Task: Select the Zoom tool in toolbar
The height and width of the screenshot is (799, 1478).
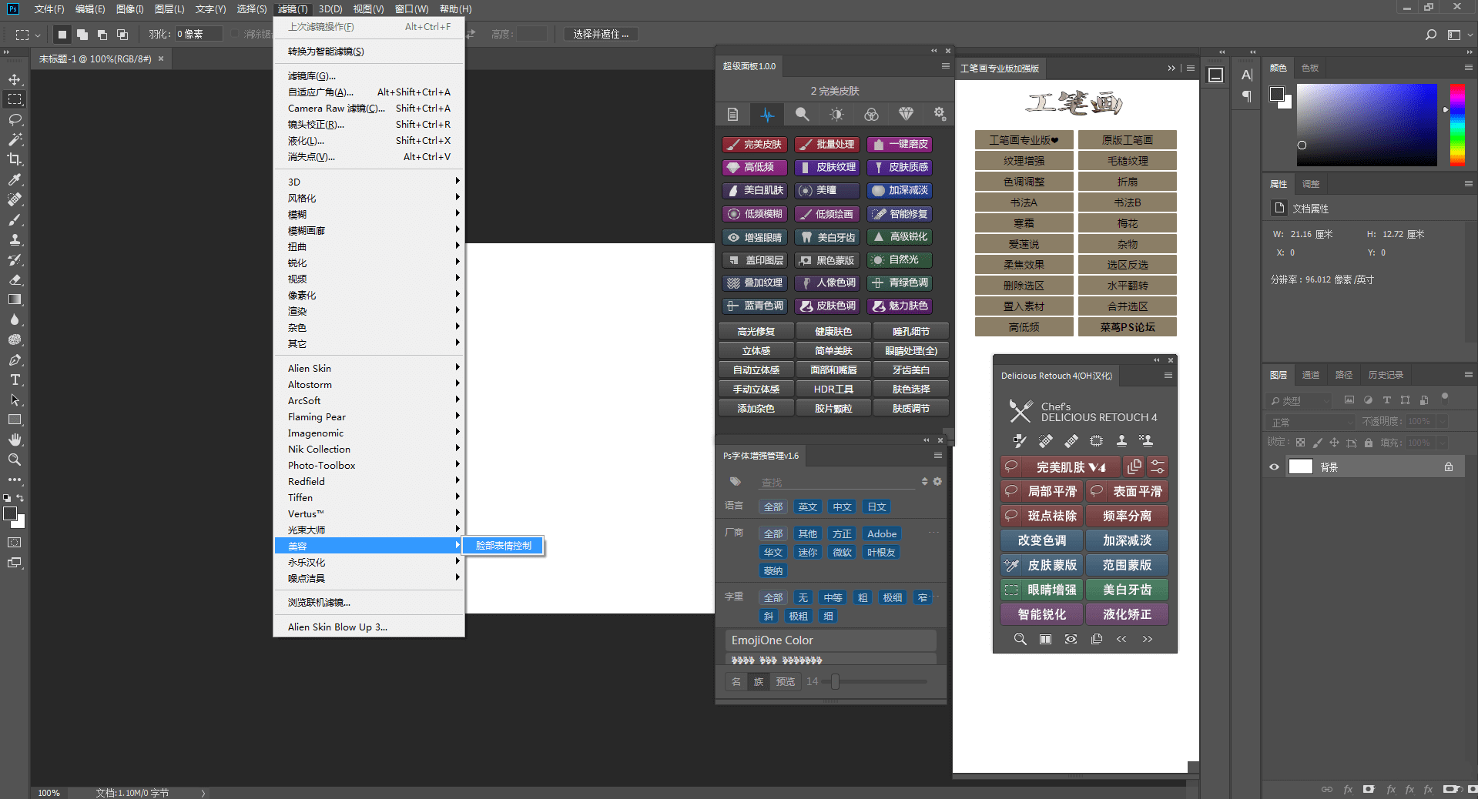Action: tap(15, 460)
